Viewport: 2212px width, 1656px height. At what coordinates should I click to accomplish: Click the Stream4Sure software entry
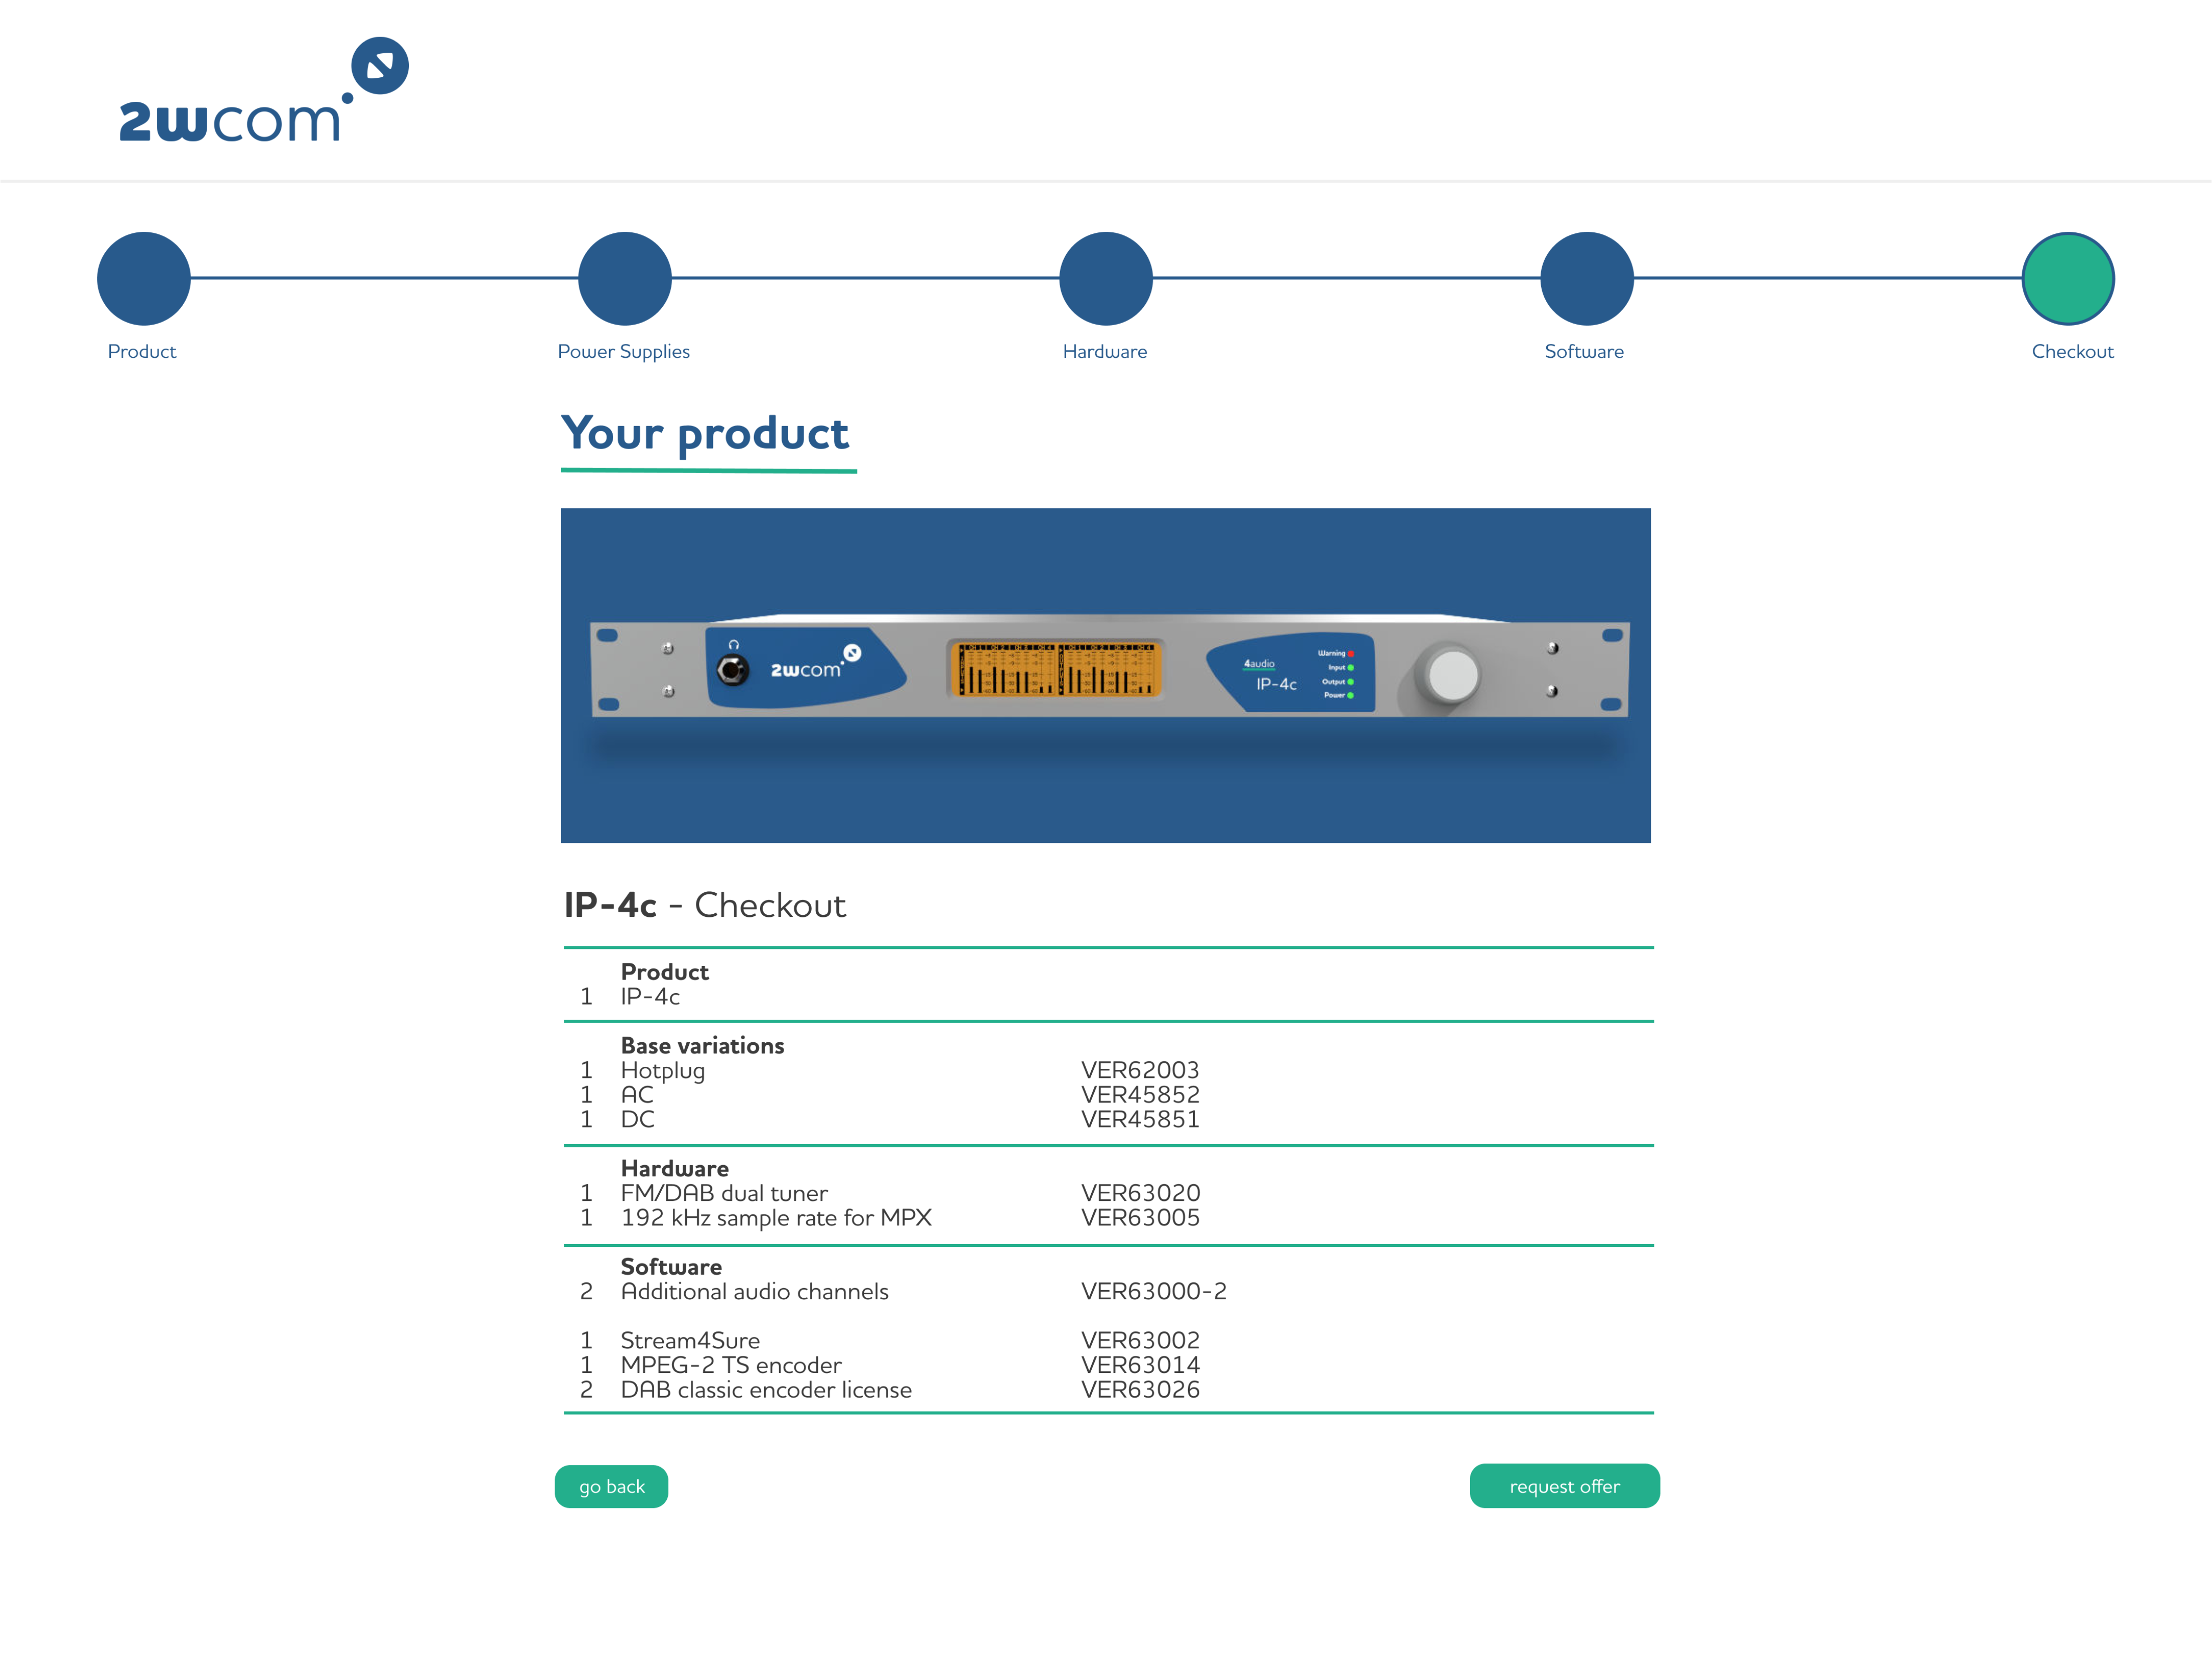pos(690,1340)
